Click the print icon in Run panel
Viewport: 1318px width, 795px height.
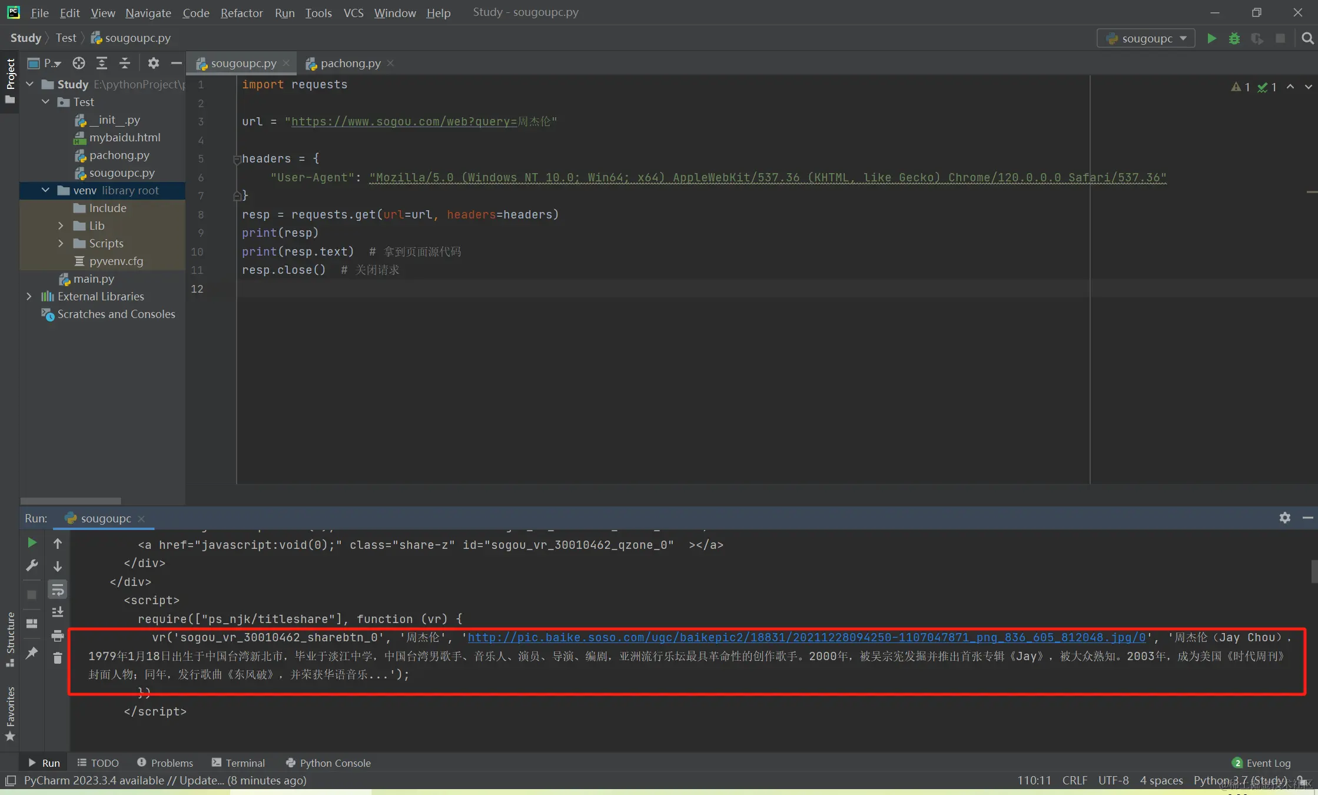tap(58, 635)
